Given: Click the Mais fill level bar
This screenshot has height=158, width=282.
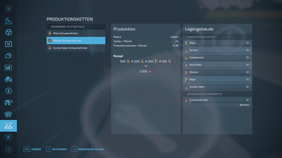Looking at the screenshot, I should pos(219,46).
